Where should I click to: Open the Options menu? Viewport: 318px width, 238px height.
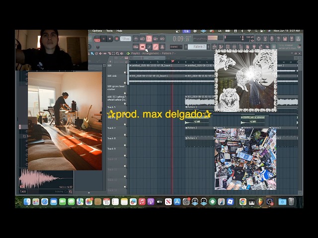tap(97, 31)
